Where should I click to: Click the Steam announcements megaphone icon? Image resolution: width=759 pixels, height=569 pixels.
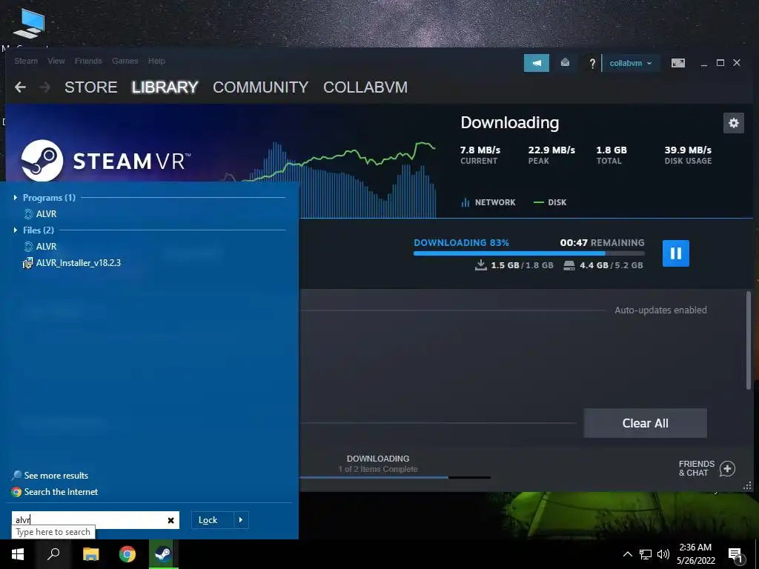tap(537, 63)
